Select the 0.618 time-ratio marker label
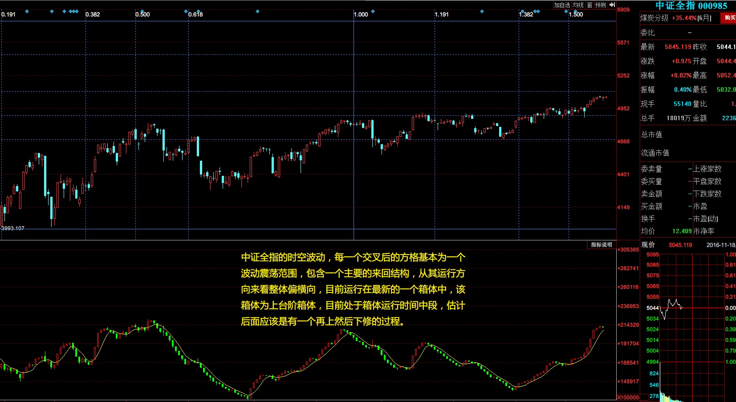Image resolution: width=736 pixels, height=402 pixels. 195,14
